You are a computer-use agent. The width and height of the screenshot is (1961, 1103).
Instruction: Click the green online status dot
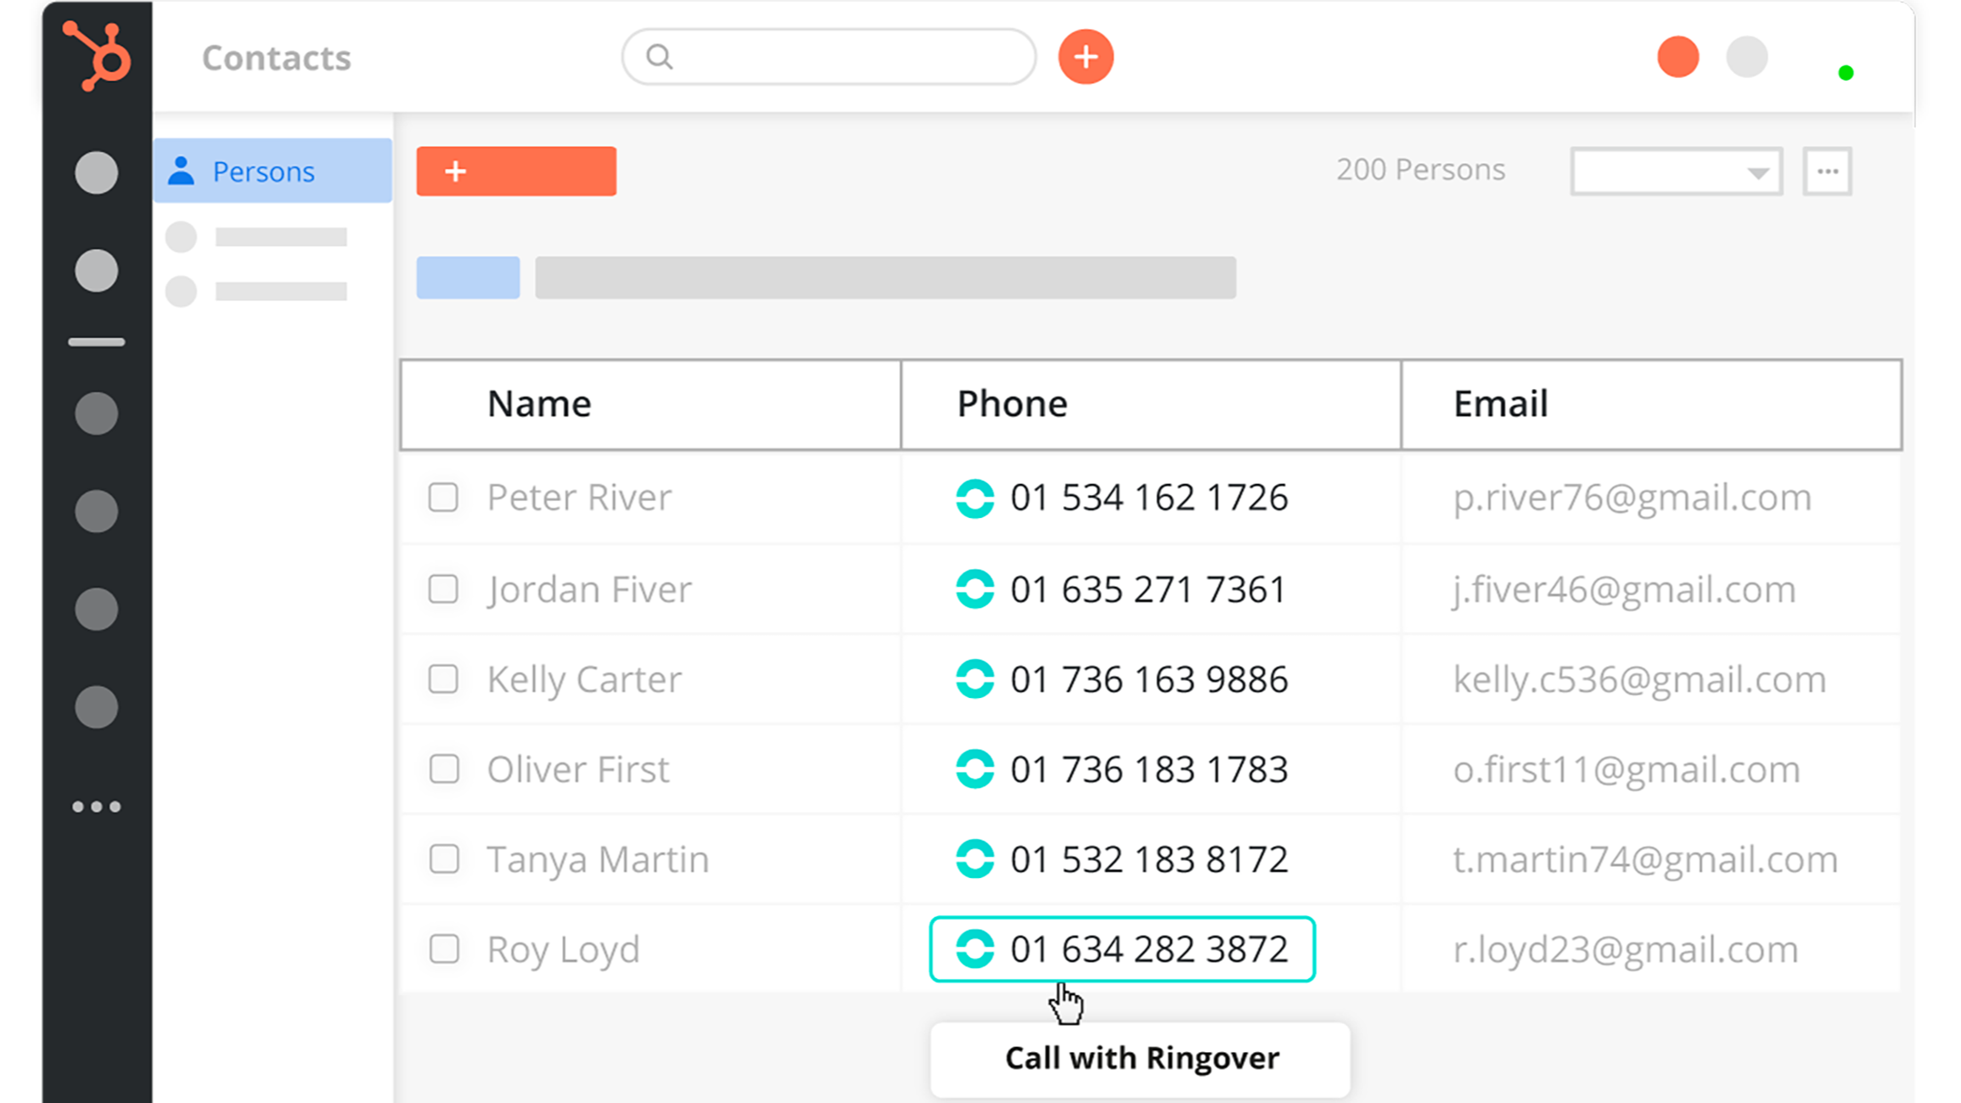pyautogui.click(x=1844, y=73)
